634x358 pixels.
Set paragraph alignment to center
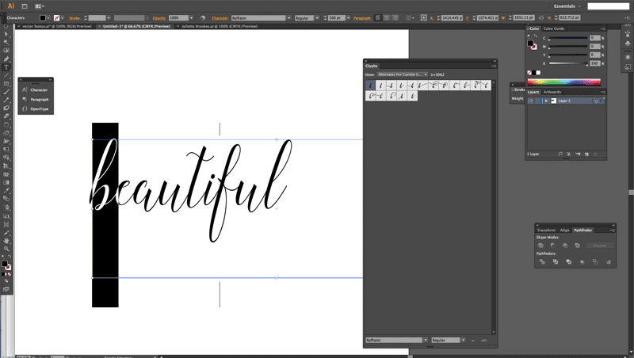387,17
